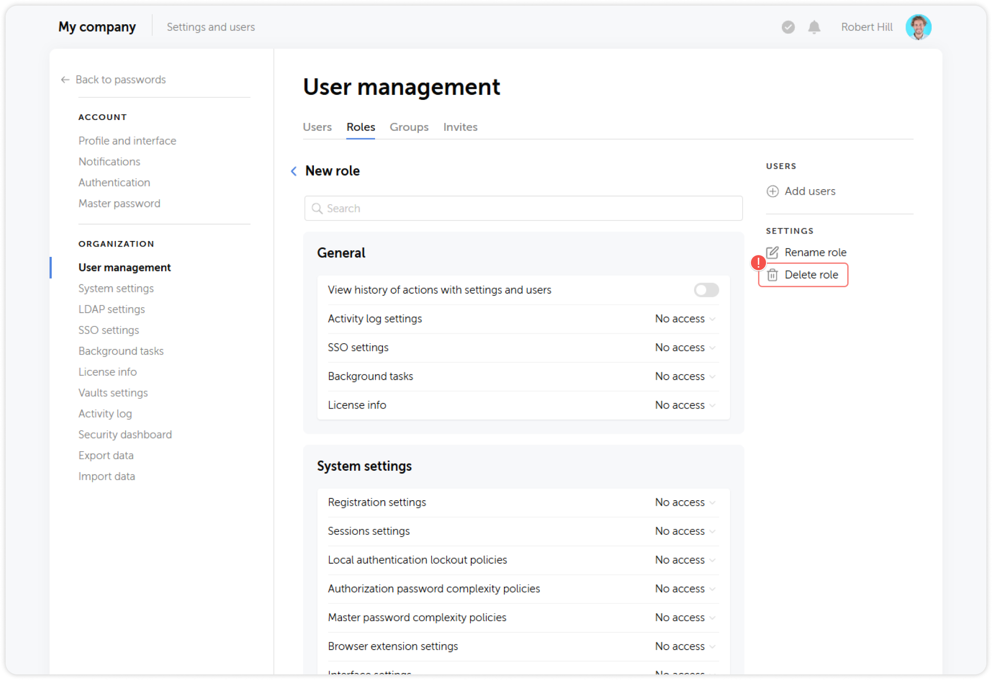Expand the SSO settings access dropdown
Viewport: 992px width, 680px height.
click(x=685, y=347)
